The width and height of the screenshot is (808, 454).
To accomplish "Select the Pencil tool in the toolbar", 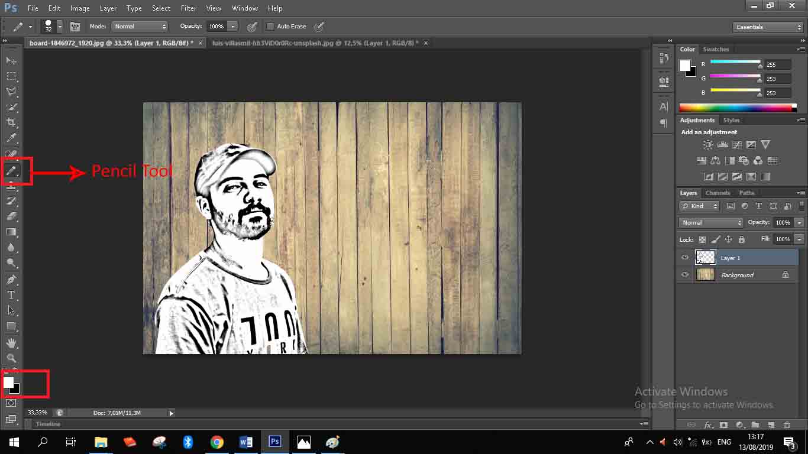I will click(11, 171).
